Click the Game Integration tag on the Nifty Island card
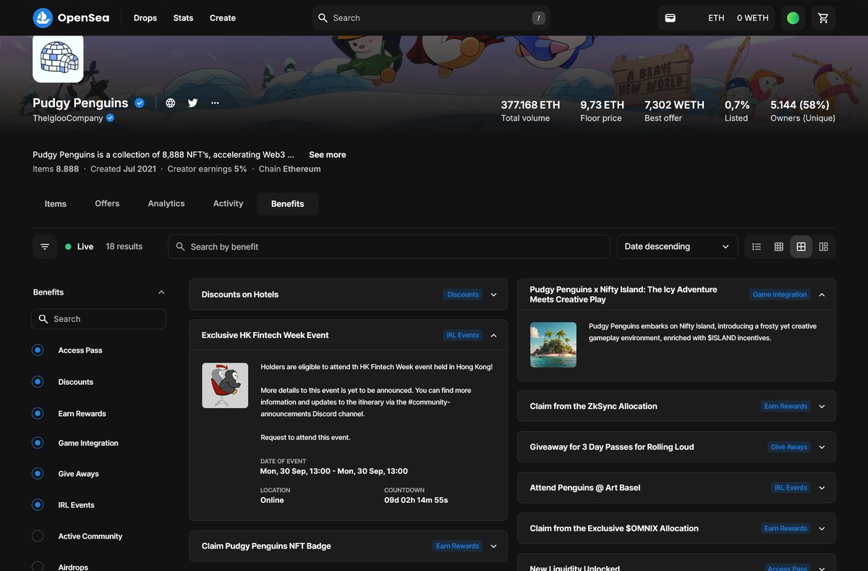This screenshot has height=571, width=868. pos(780,295)
